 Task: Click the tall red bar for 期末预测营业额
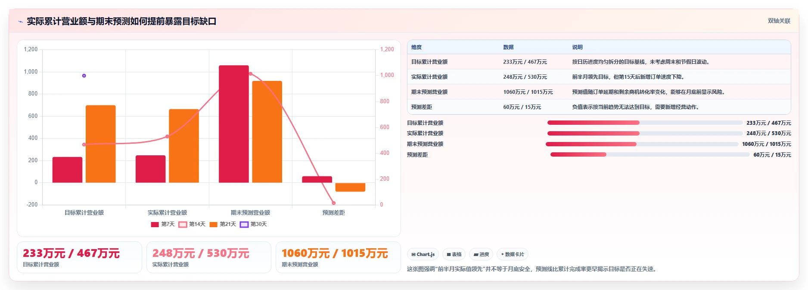(x=234, y=124)
